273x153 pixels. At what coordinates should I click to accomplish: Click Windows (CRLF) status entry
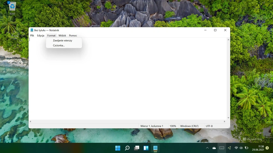point(189,126)
